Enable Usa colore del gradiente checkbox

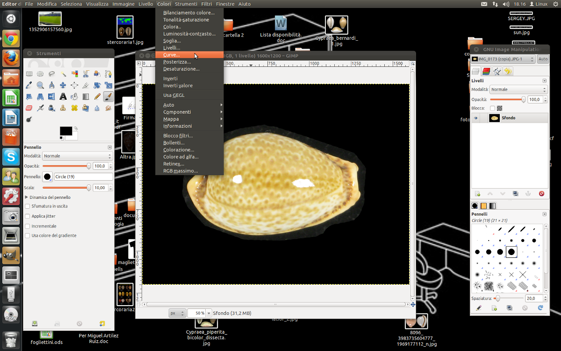[28, 235]
